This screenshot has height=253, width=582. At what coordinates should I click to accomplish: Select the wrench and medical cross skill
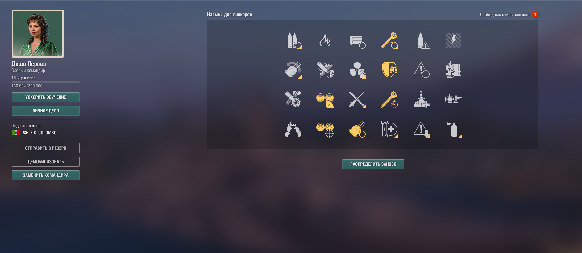tap(389, 129)
